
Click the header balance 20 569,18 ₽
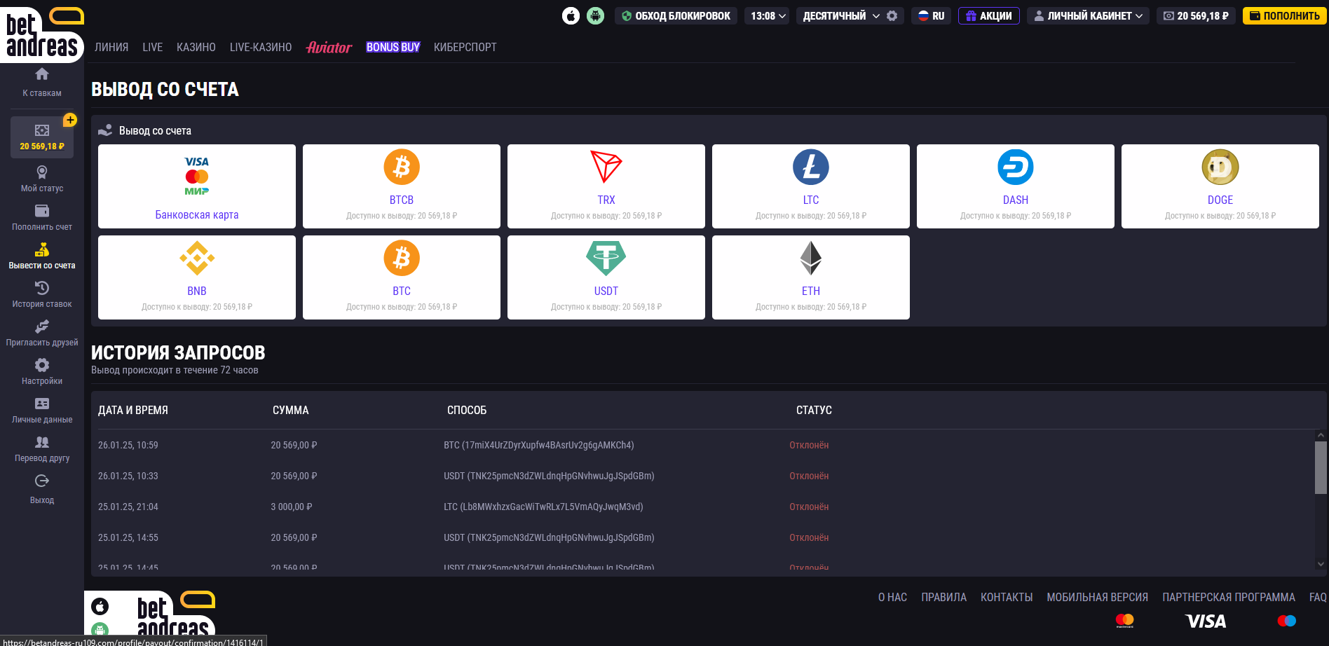point(1196,15)
